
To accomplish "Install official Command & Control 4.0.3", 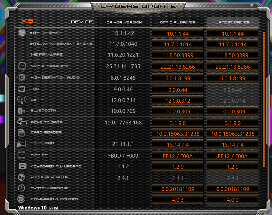I will (x=178, y=200).
